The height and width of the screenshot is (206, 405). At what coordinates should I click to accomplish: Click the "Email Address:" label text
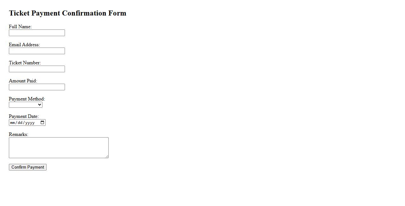pyautogui.click(x=24, y=45)
